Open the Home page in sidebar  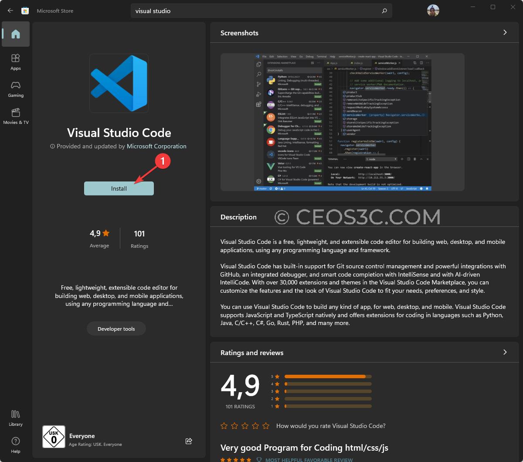coord(16,34)
